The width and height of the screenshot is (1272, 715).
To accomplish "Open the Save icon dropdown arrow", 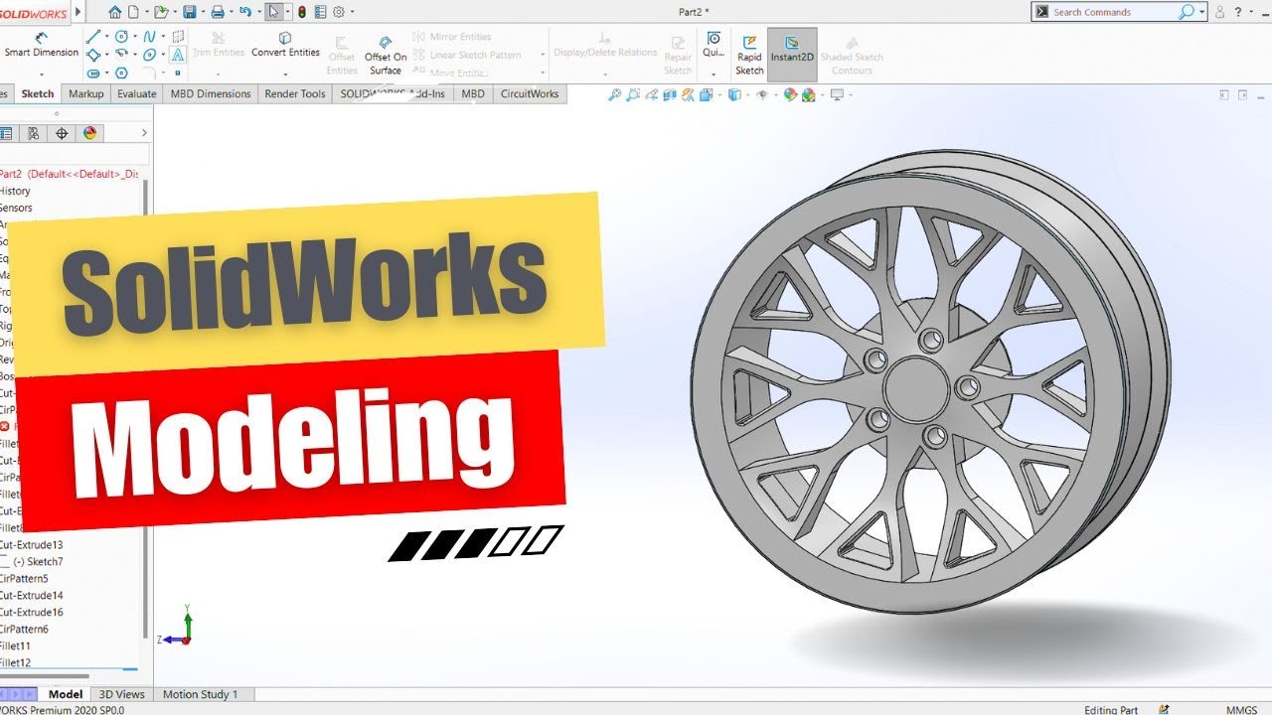I will tap(202, 12).
